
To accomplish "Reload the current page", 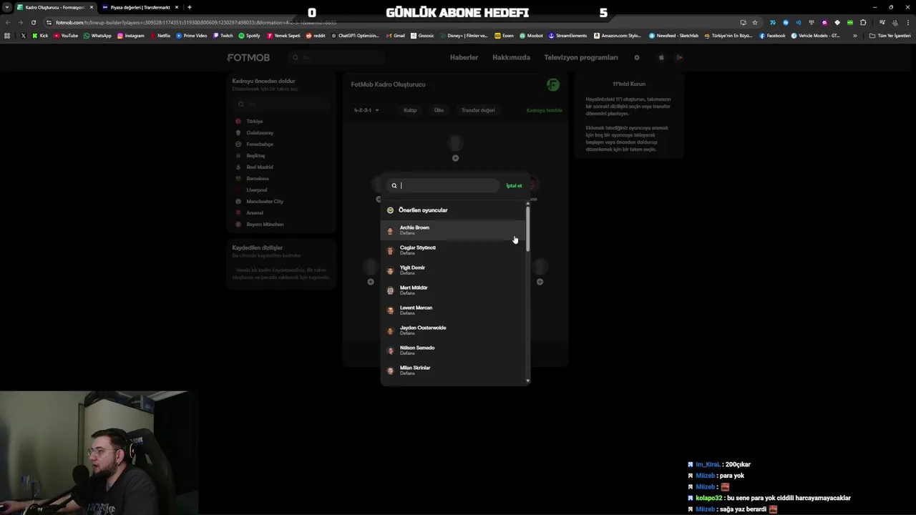I will point(33,22).
